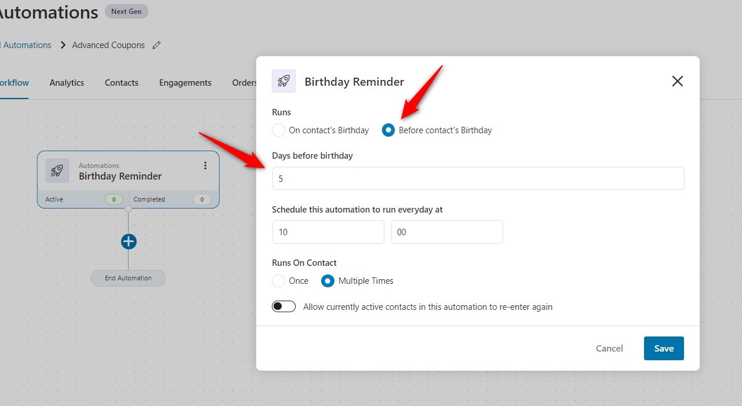Toggle the switch allowing active contacts to re-enter
The width and height of the screenshot is (742, 406).
(x=284, y=306)
